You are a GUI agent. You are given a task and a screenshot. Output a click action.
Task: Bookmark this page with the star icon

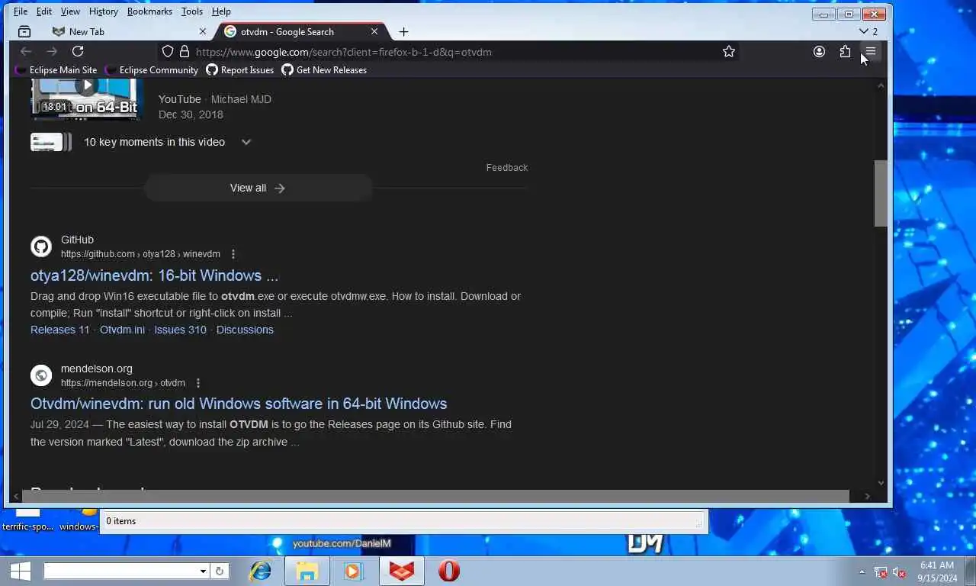click(729, 52)
